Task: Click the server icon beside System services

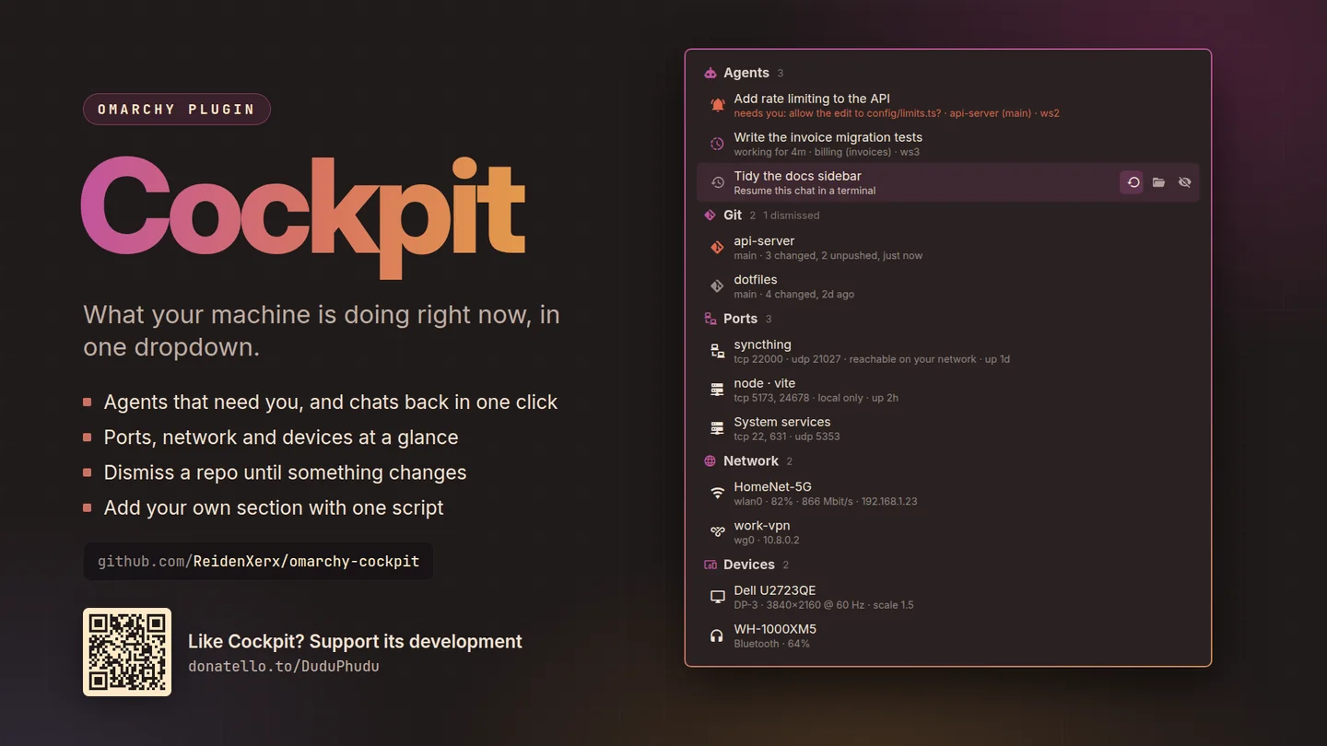Action: [x=717, y=428]
